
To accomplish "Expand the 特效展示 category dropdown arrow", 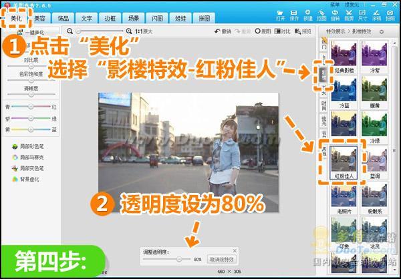I will point(382,32).
